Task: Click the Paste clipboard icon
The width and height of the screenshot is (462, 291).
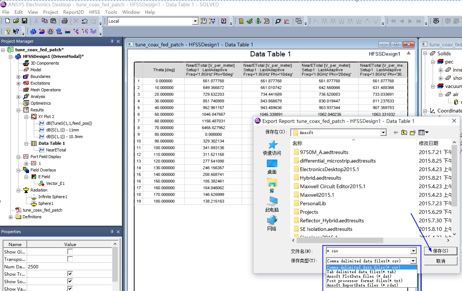Action: [53, 21]
